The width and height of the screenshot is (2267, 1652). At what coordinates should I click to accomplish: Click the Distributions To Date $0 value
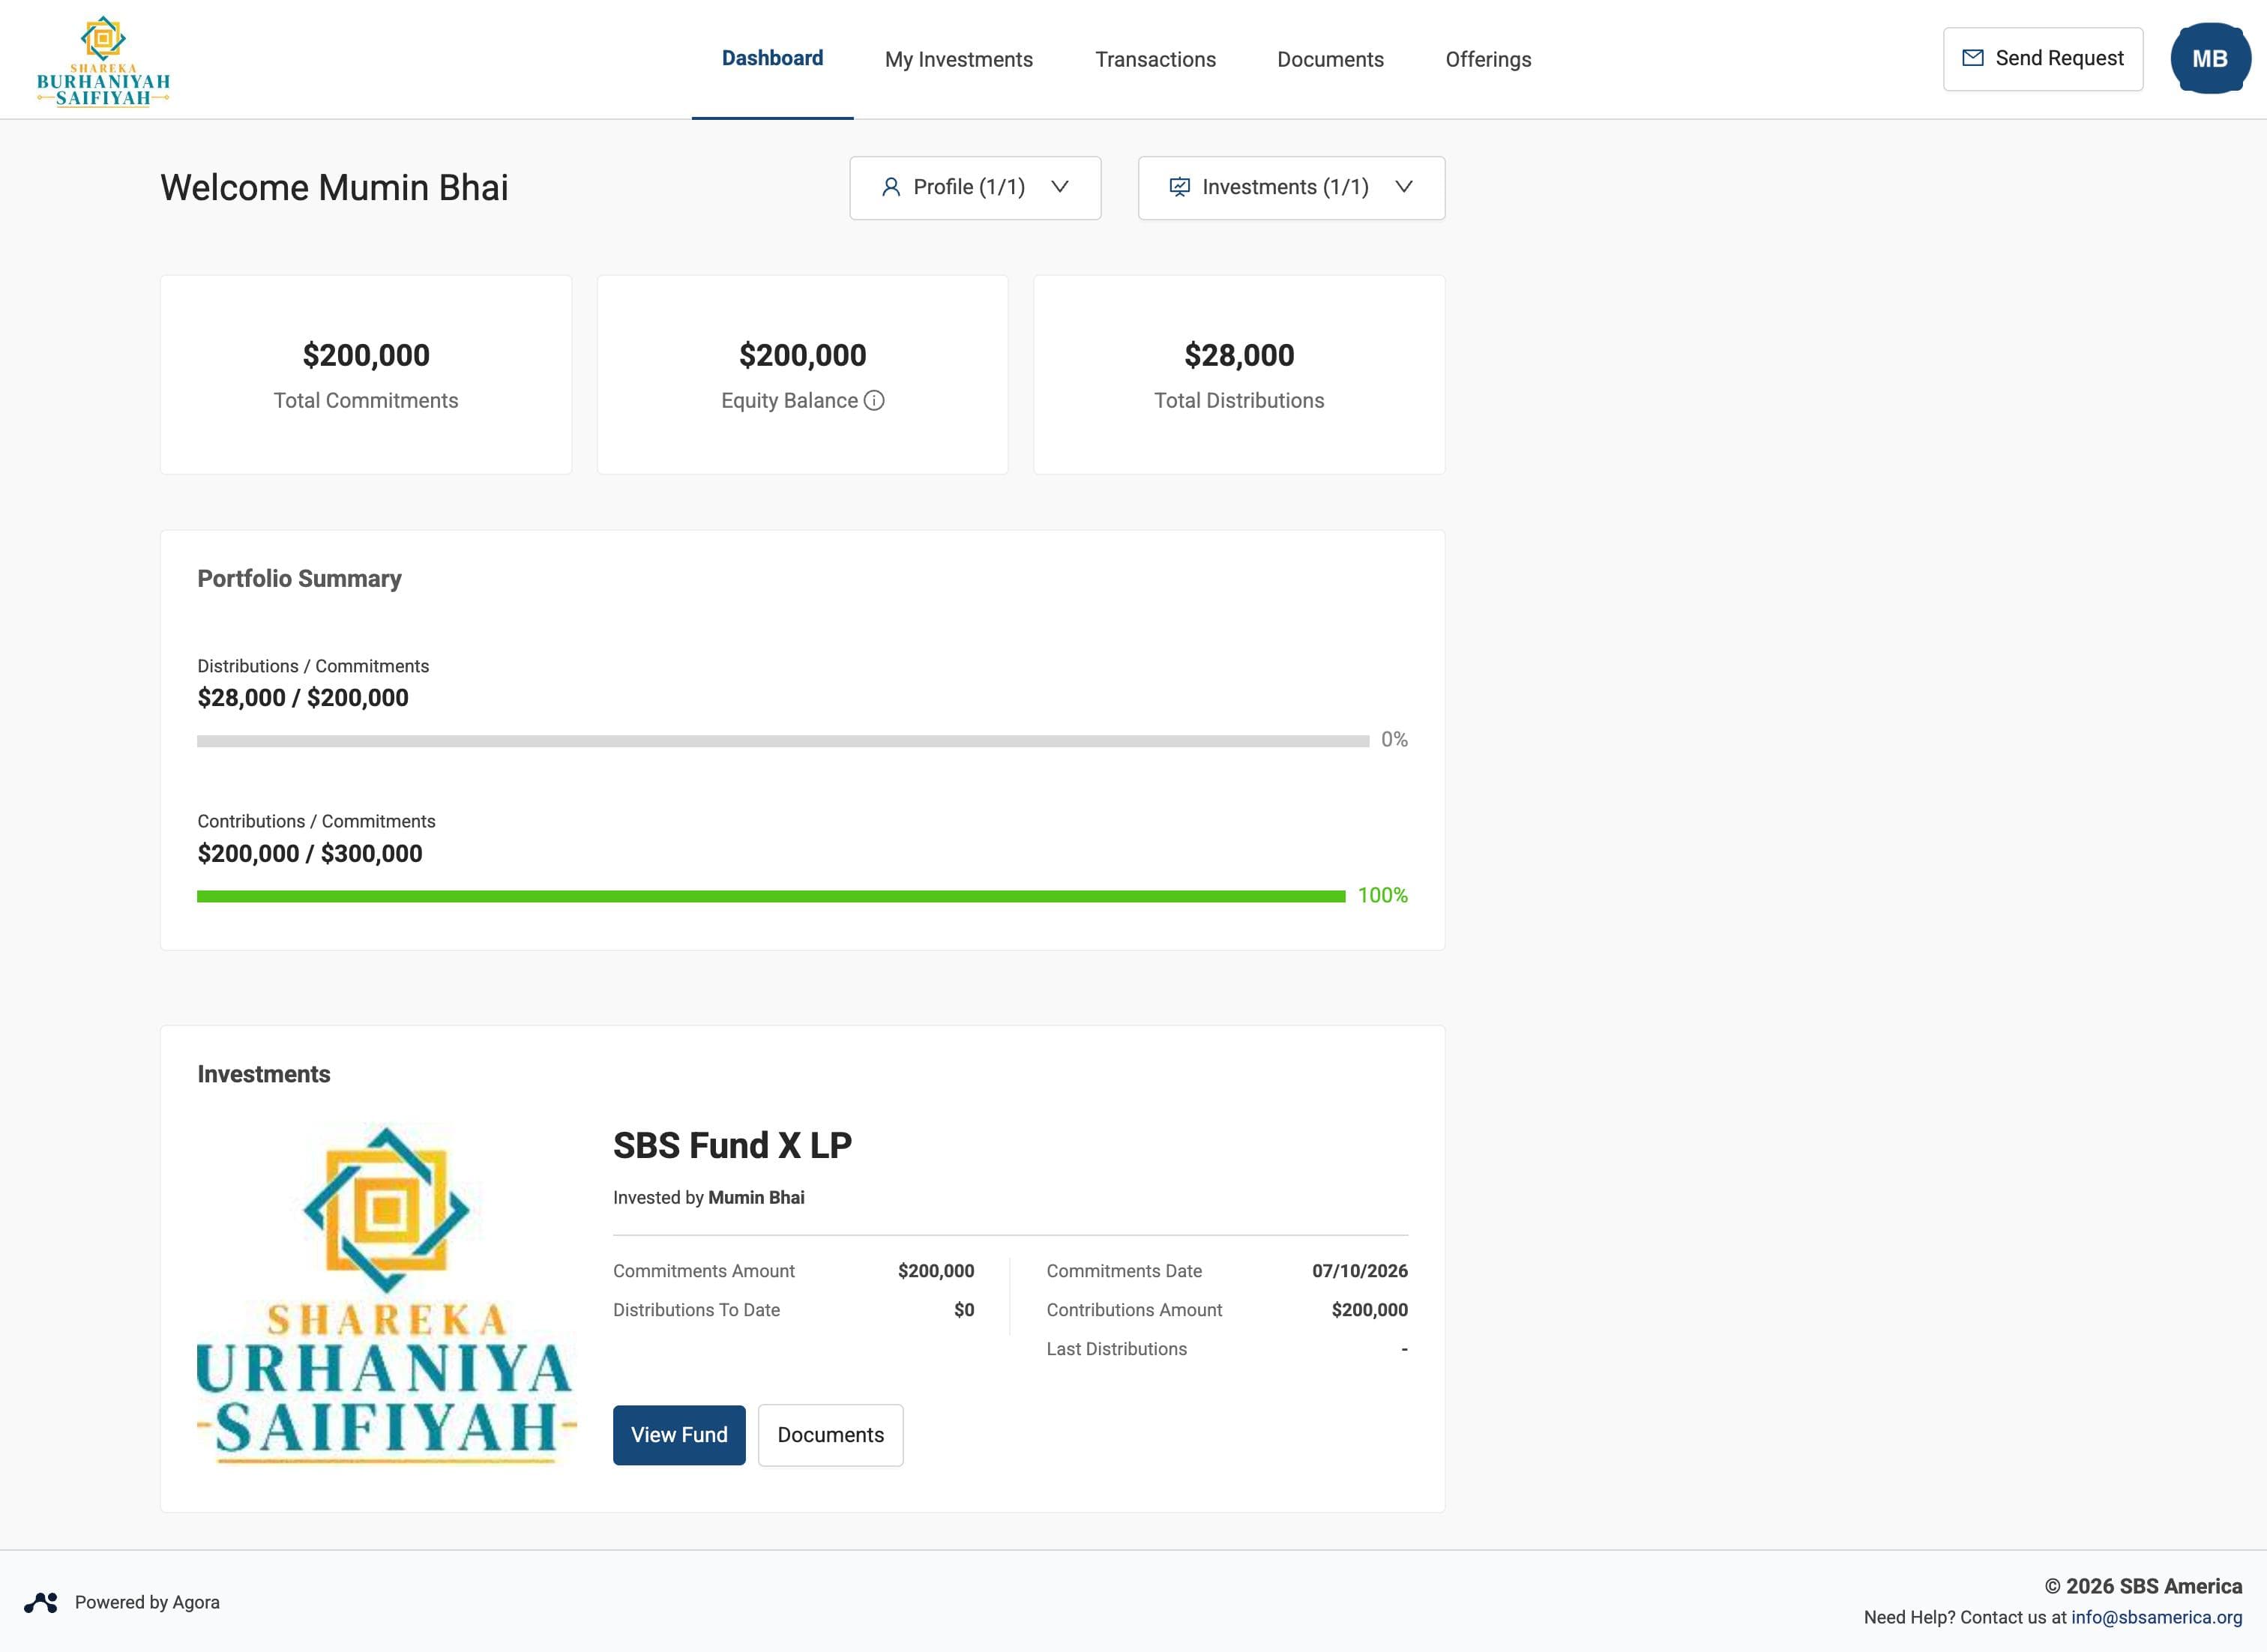click(x=964, y=1310)
